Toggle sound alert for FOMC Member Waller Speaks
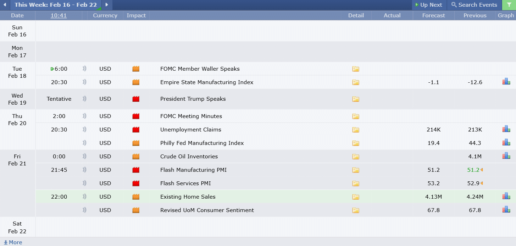Viewport: 516px width, 246px height. pos(84,69)
